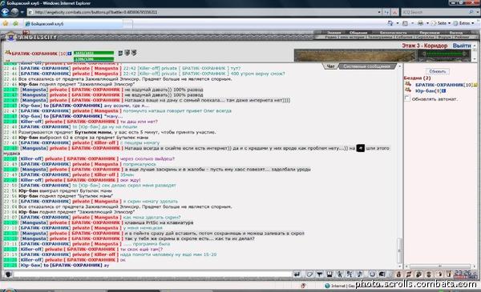
Task: Click the send message arrow icon
Action: coord(297,274)
